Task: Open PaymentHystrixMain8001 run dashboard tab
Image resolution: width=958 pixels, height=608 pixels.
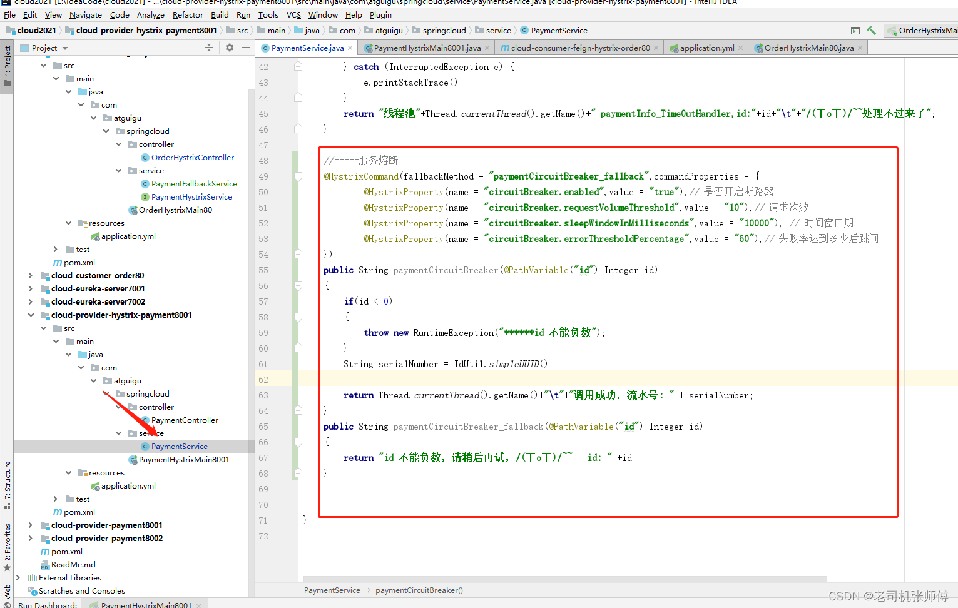Action: [x=146, y=605]
